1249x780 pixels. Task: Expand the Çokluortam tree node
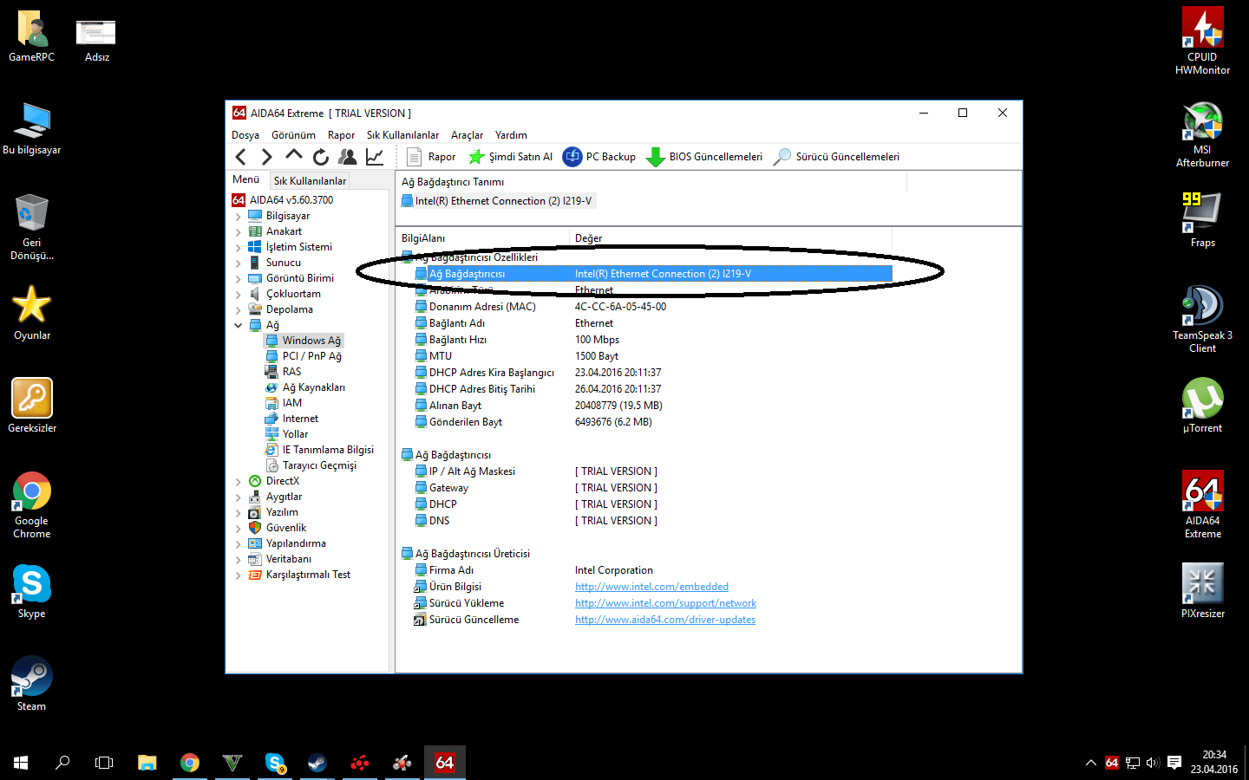point(239,294)
